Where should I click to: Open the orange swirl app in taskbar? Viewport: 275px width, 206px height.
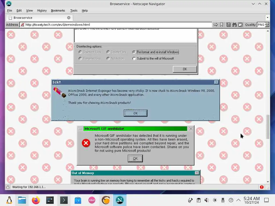coord(106,200)
